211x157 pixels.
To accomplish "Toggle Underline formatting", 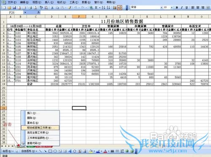I will (x=187, y=8).
